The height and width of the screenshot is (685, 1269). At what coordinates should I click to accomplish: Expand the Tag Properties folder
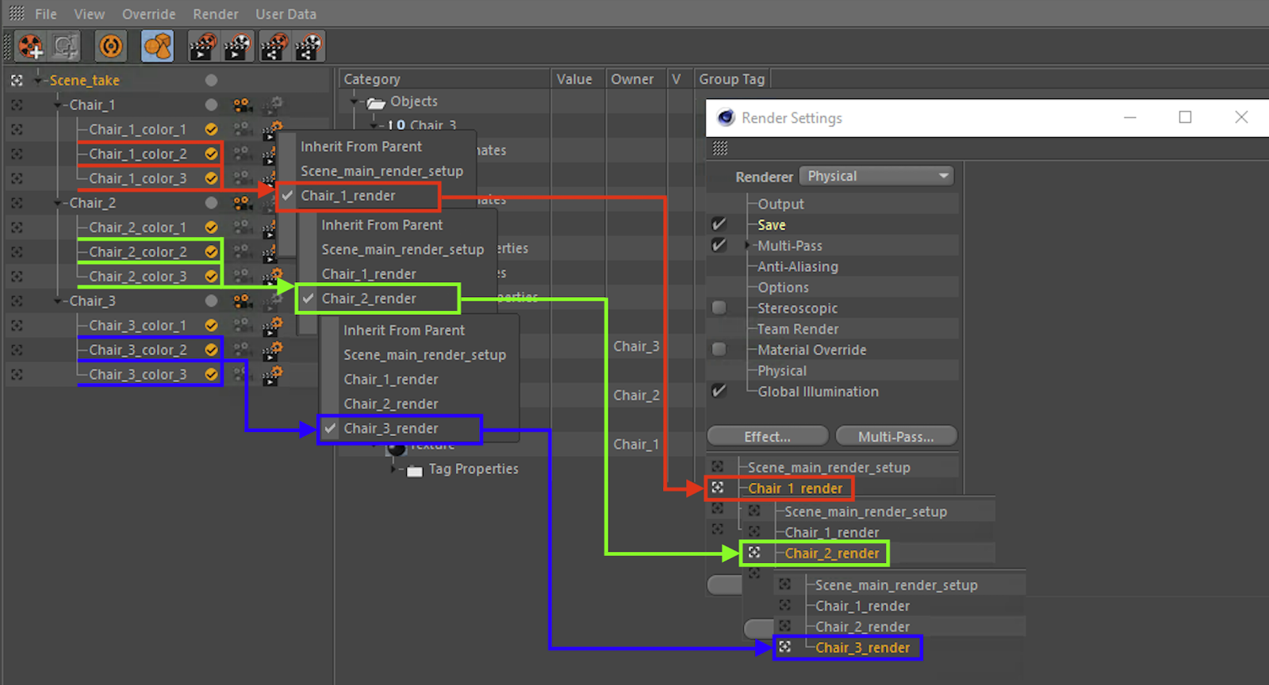point(394,469)
